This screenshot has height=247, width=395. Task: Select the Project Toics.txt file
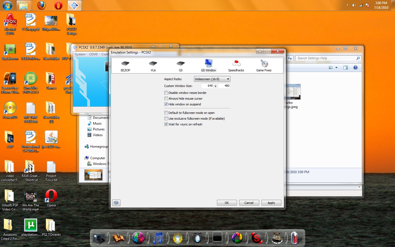(51, 171)
